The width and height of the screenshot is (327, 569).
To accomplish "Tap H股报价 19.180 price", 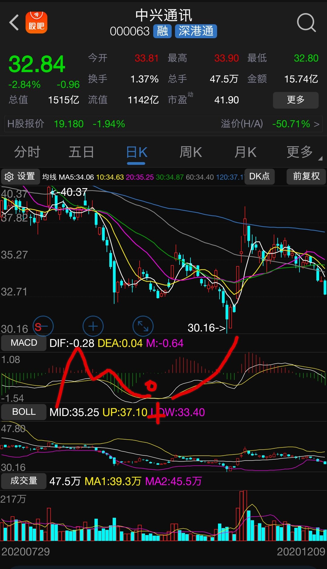I will click(69, 124).
